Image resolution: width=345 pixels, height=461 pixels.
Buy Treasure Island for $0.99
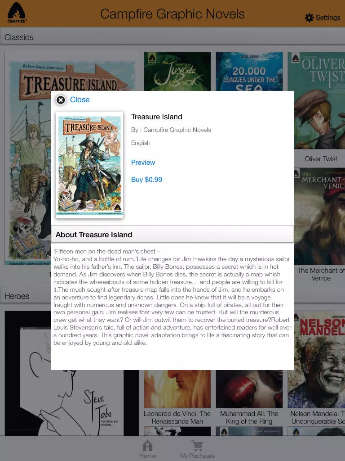point(146,179)
